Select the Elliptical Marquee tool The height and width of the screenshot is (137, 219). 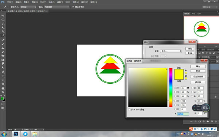coord(3,20)
